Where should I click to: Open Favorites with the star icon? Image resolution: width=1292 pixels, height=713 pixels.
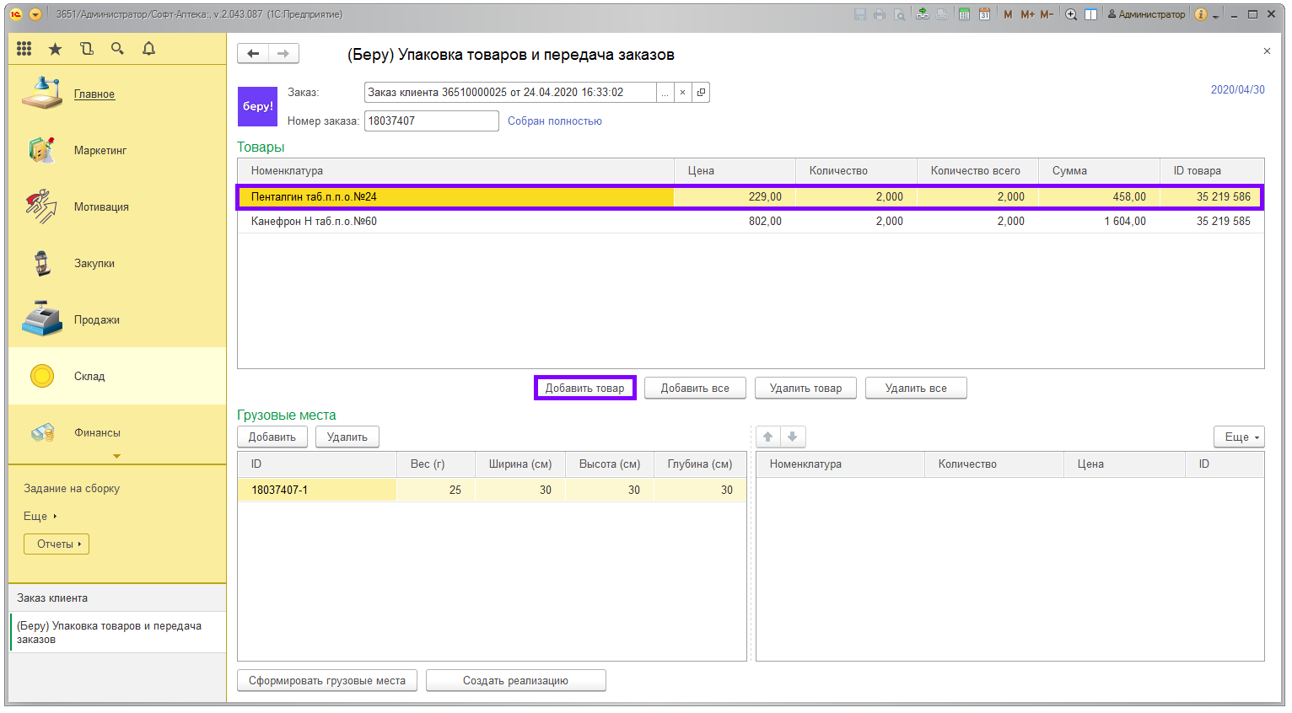coord(56,49)
